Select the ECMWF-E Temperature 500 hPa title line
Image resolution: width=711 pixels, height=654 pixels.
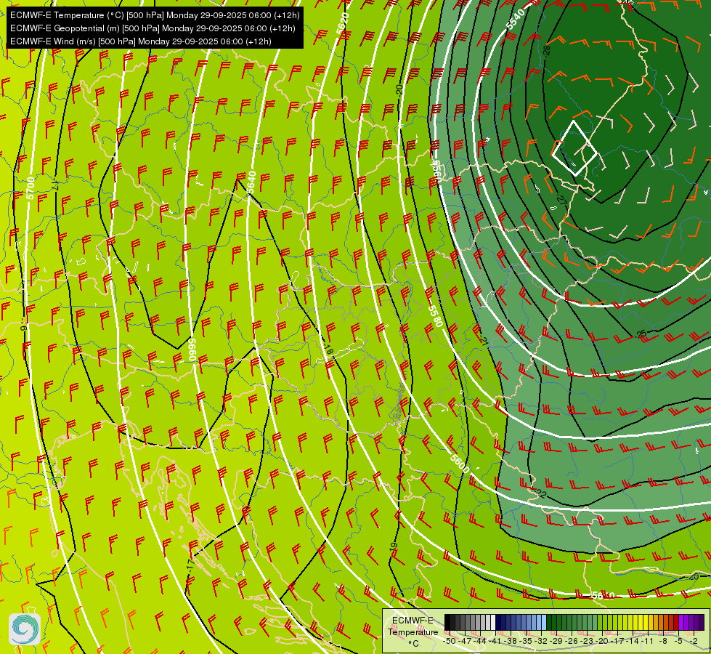(x=155, y=15)
